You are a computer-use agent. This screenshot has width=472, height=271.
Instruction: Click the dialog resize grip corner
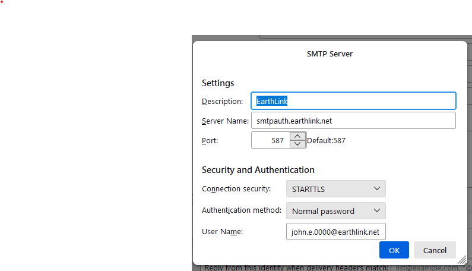[x=463, y=260]
